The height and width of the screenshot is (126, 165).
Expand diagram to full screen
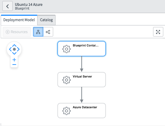coord(158,32)
